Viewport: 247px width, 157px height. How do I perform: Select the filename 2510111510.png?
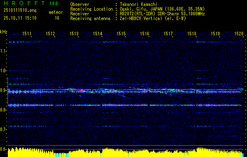pos(20,10)
